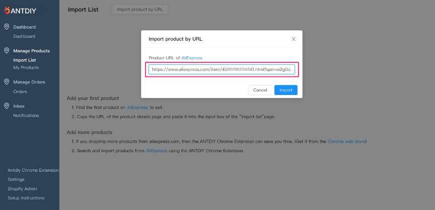The width and height of the screenshot is (435, 210).
Task: Open Setup Instructions sidebar link
Action: (x=26, y=198)
